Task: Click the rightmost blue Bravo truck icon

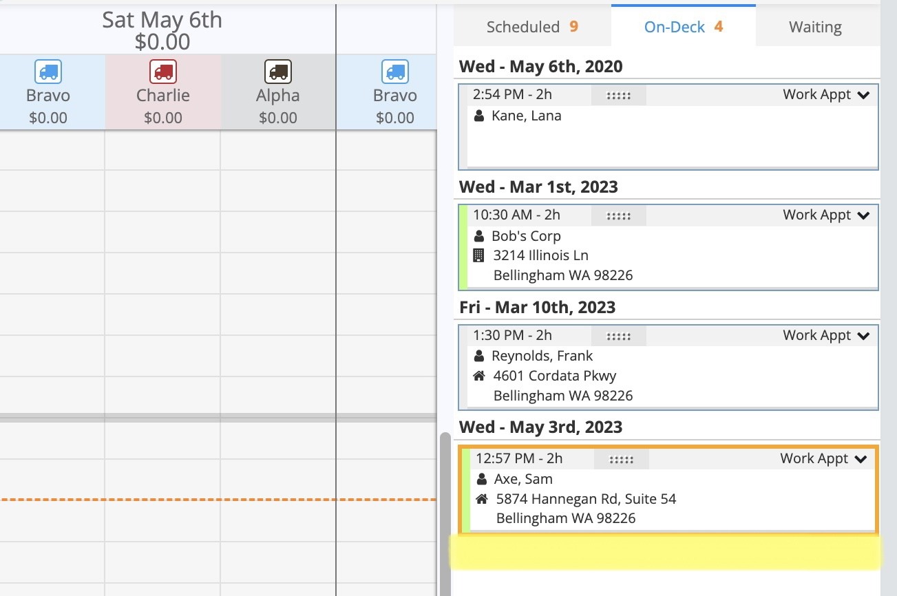Action: [x=395, y=72]
